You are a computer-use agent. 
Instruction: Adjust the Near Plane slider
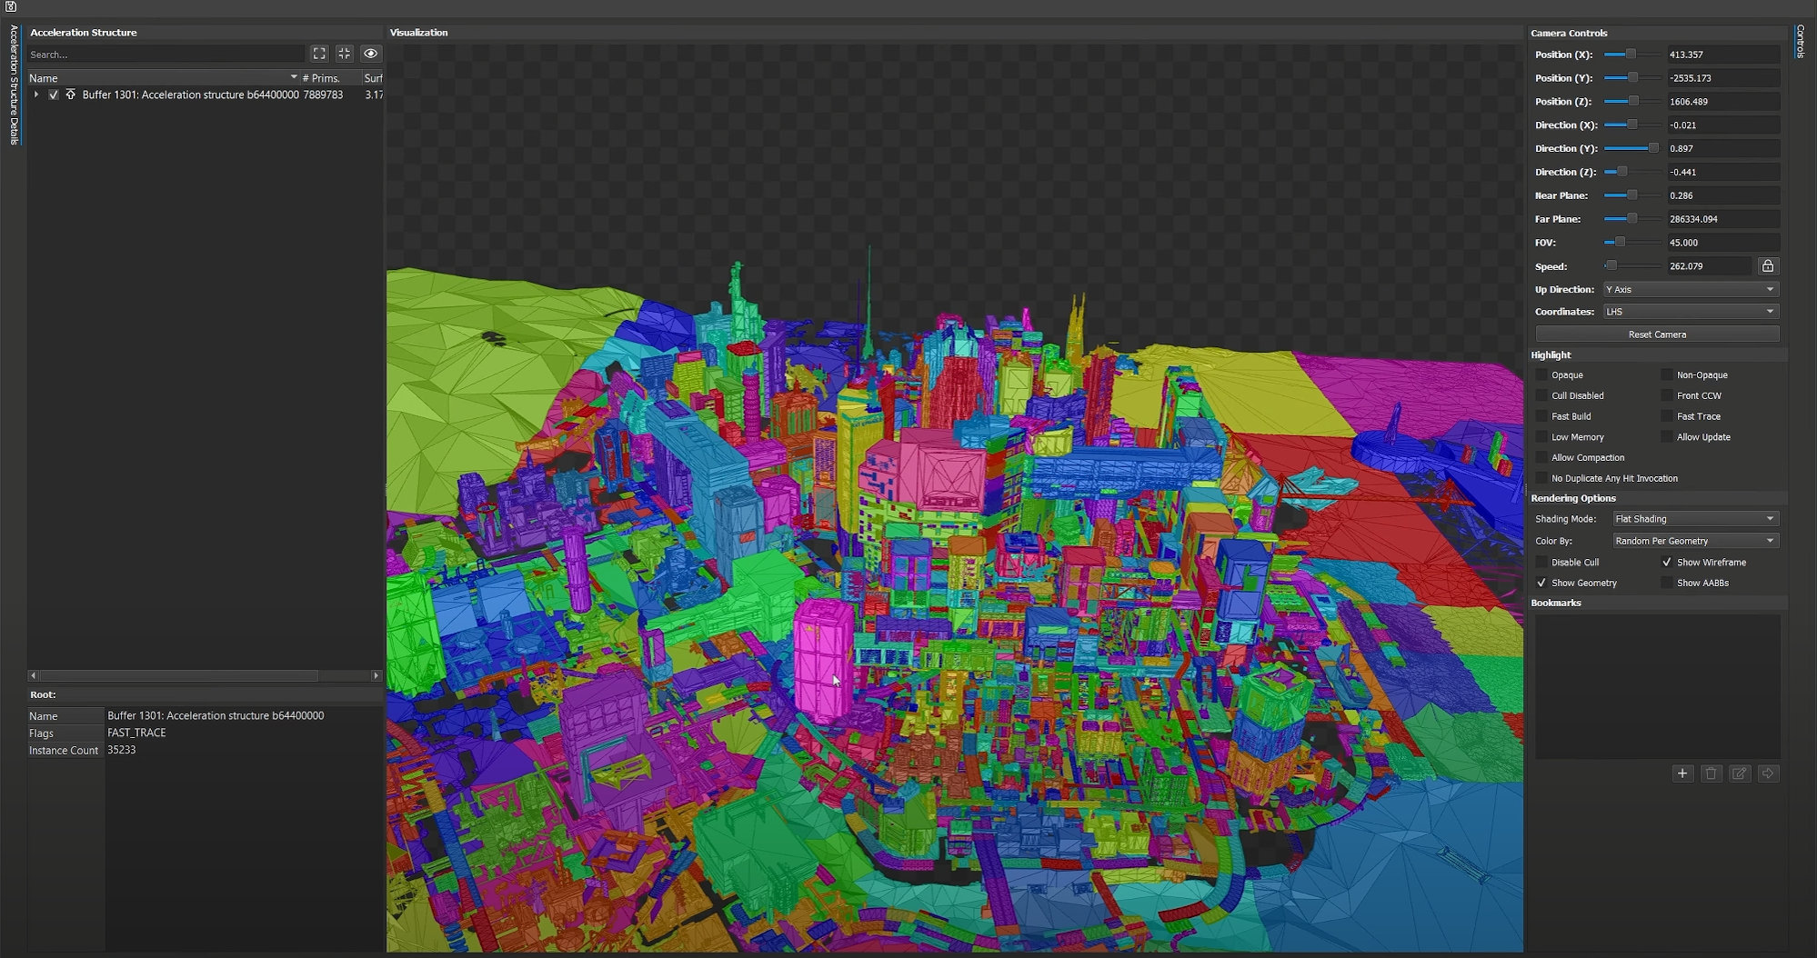[1632, 195]
